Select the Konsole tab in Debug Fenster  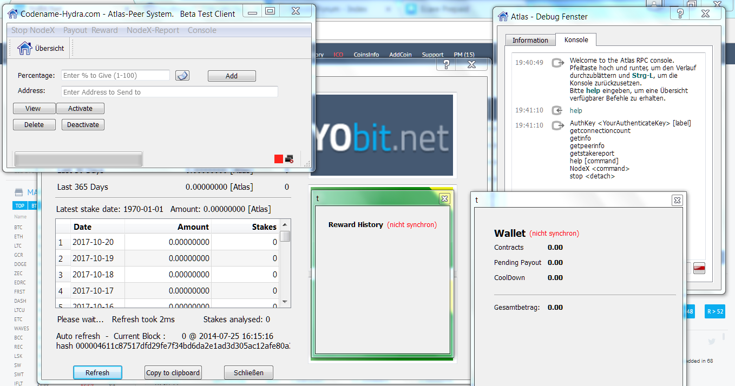pyautogui.click(x=576, y=39)
